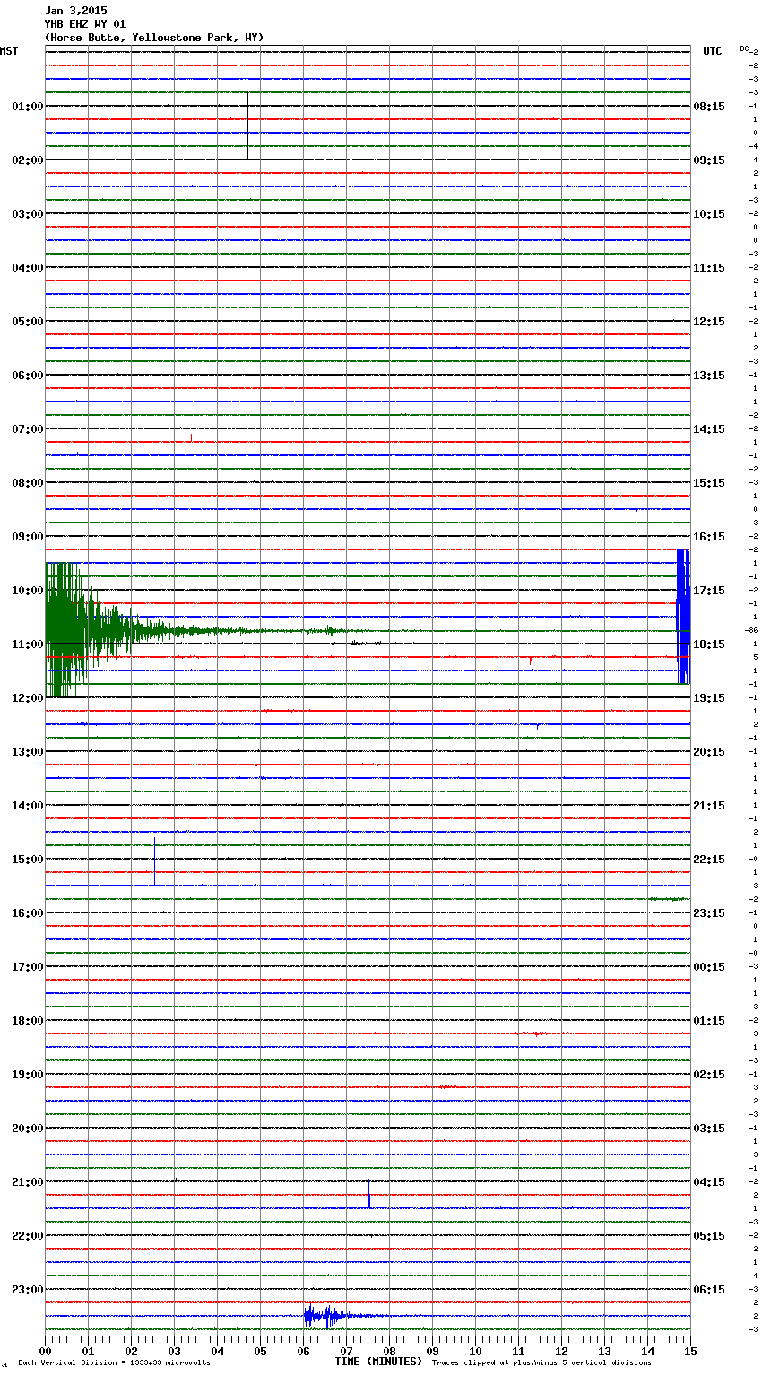Select the 23:00 MST time label
The height and width of the screenshot is (1375, 762).
(x=28, y=1290)
